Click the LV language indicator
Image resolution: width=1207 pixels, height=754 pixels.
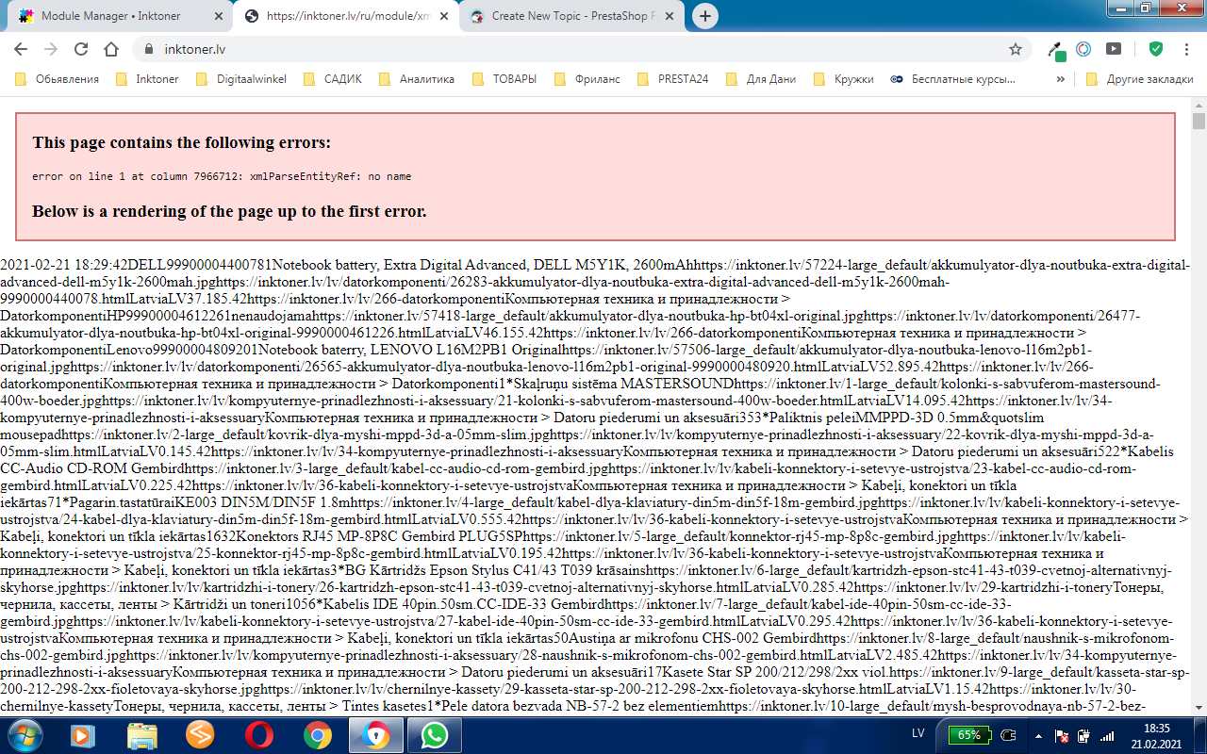tap(918, 734)
